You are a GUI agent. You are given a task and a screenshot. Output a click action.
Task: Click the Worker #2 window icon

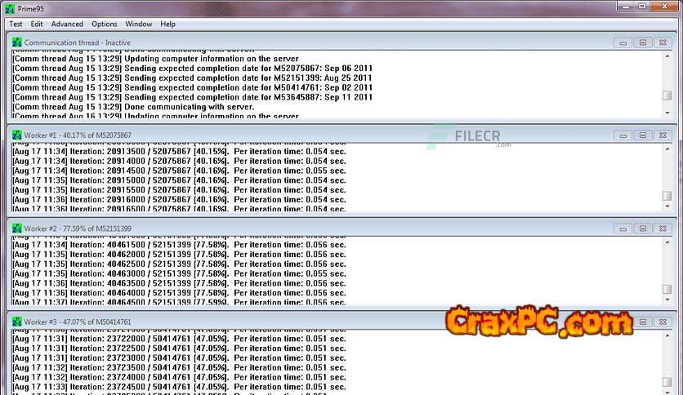click(x=17, y=229)
